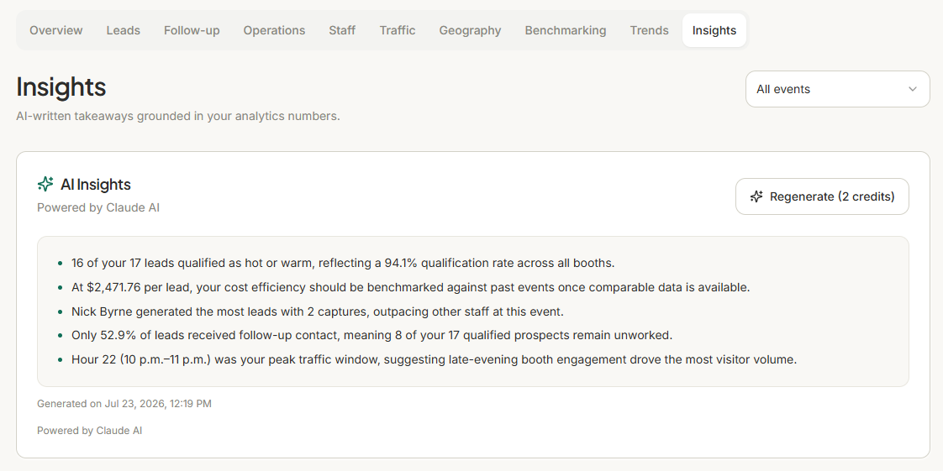The height and width of the screenshot is (471, 943).
Task: Click the AI Insights card title
Action: click(96, 185)
